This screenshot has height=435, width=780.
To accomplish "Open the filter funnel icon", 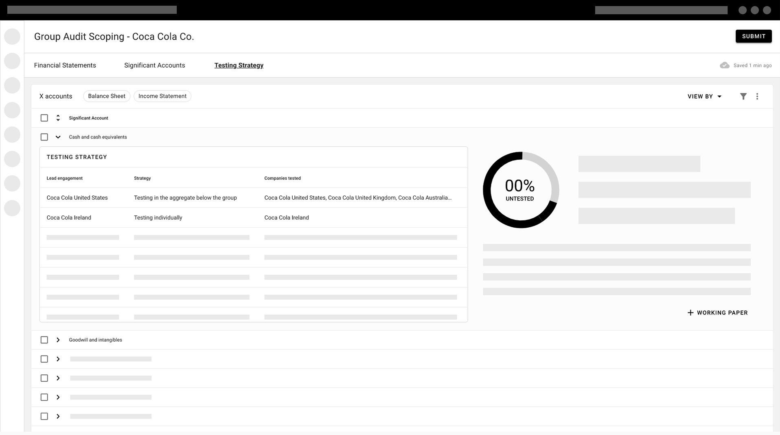I will pos(743,97).
